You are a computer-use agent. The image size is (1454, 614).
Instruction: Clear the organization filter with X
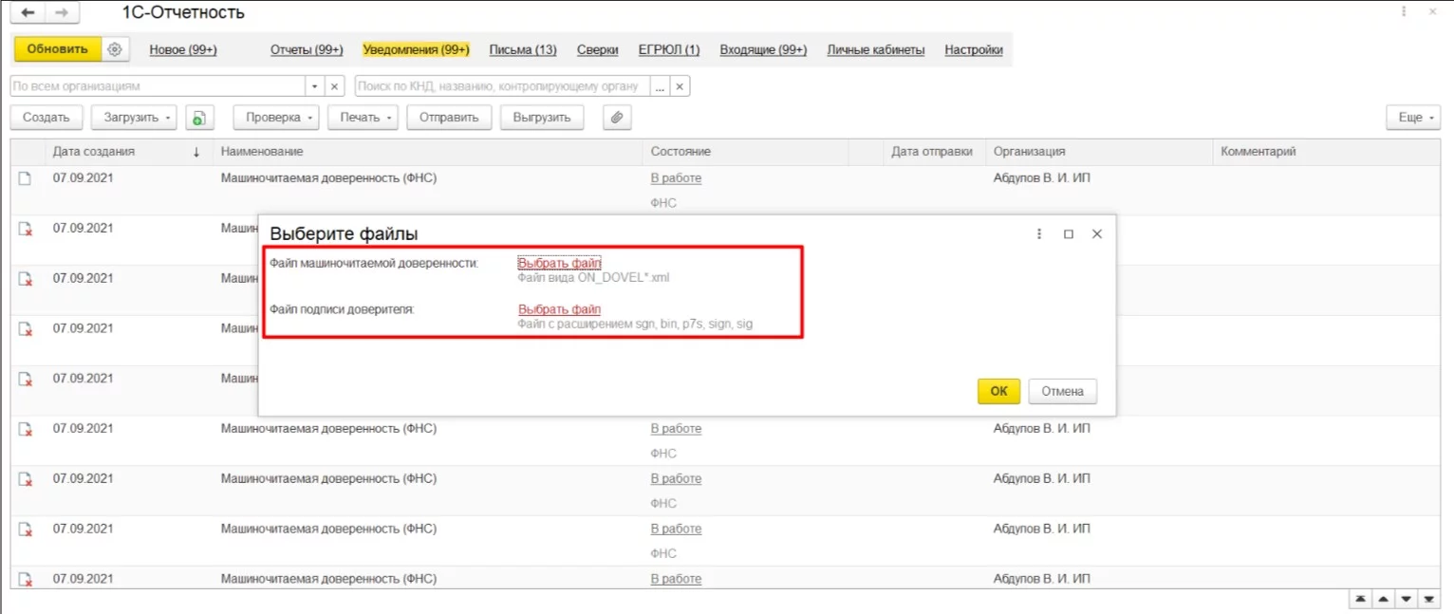(335, 86)
